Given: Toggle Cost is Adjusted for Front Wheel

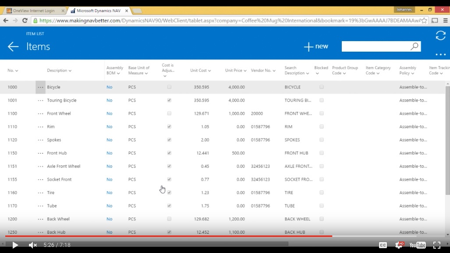Looking at the screenshot, I should click(169, 113).
